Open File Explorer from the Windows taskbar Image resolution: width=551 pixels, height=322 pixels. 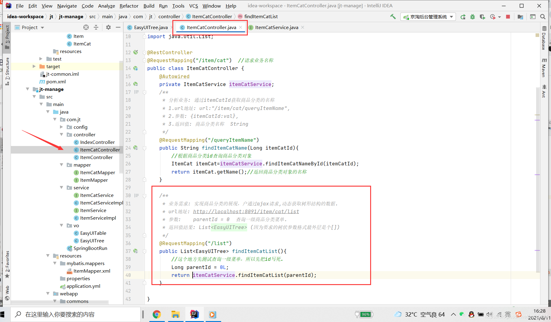(175, 314)
